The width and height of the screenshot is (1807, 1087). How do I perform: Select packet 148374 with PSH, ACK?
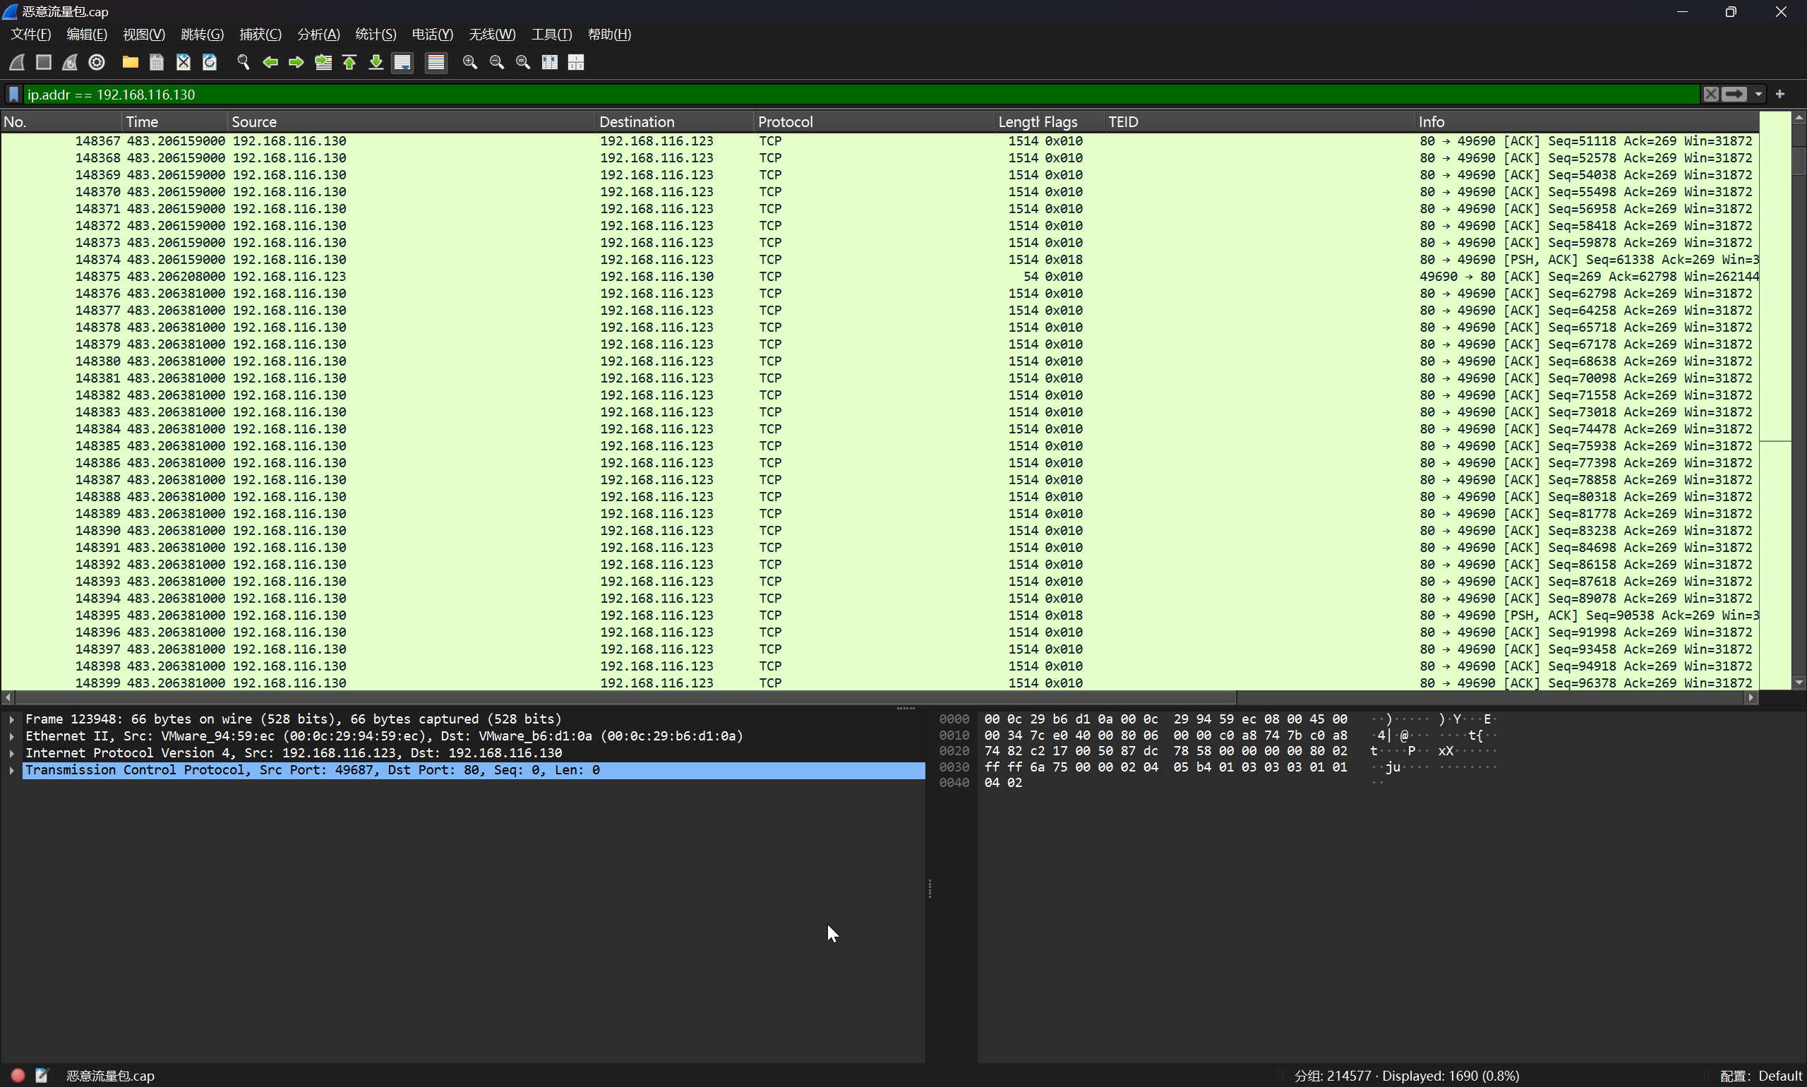[x=880, y=260]
